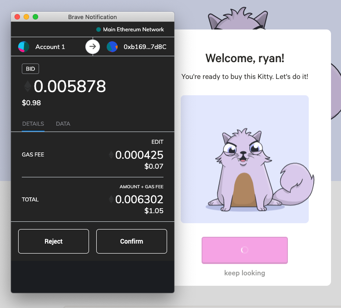Switch to the DATA tab
The width and height of the screenshot is (341, 308).
click(63, 124)
